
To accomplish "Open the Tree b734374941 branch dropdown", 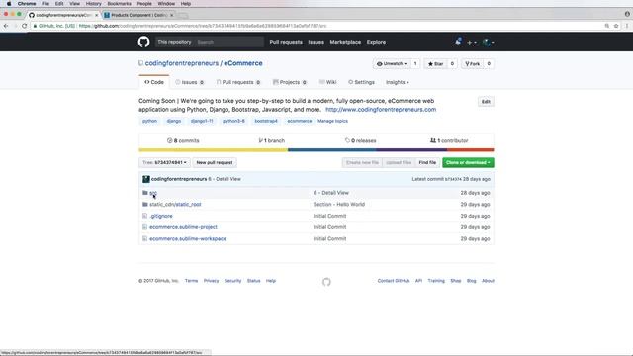I will [x=164, y=162].
